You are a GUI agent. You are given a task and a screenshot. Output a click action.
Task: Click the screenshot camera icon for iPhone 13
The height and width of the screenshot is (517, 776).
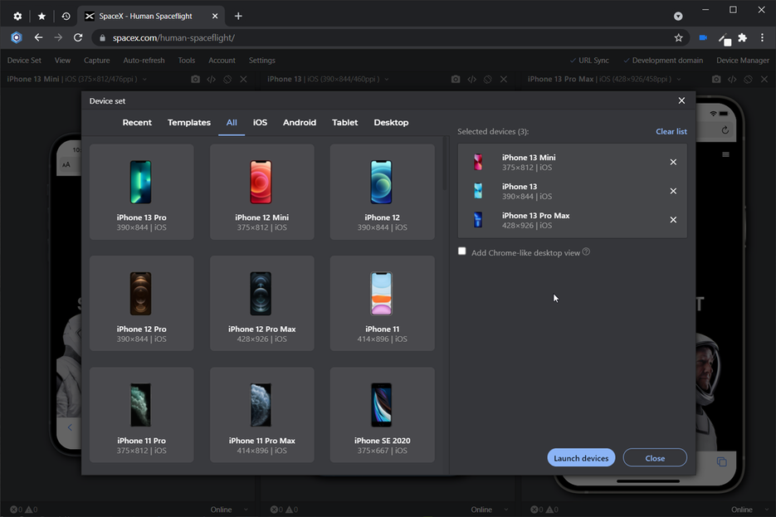click(x=456, y=79)
